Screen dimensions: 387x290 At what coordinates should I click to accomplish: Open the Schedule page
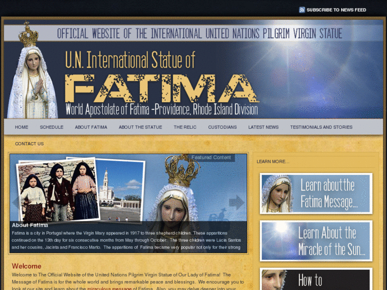click(52, 127)
